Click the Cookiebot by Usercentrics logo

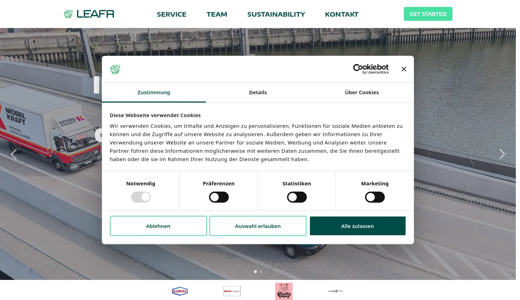(x=371, y=69)
